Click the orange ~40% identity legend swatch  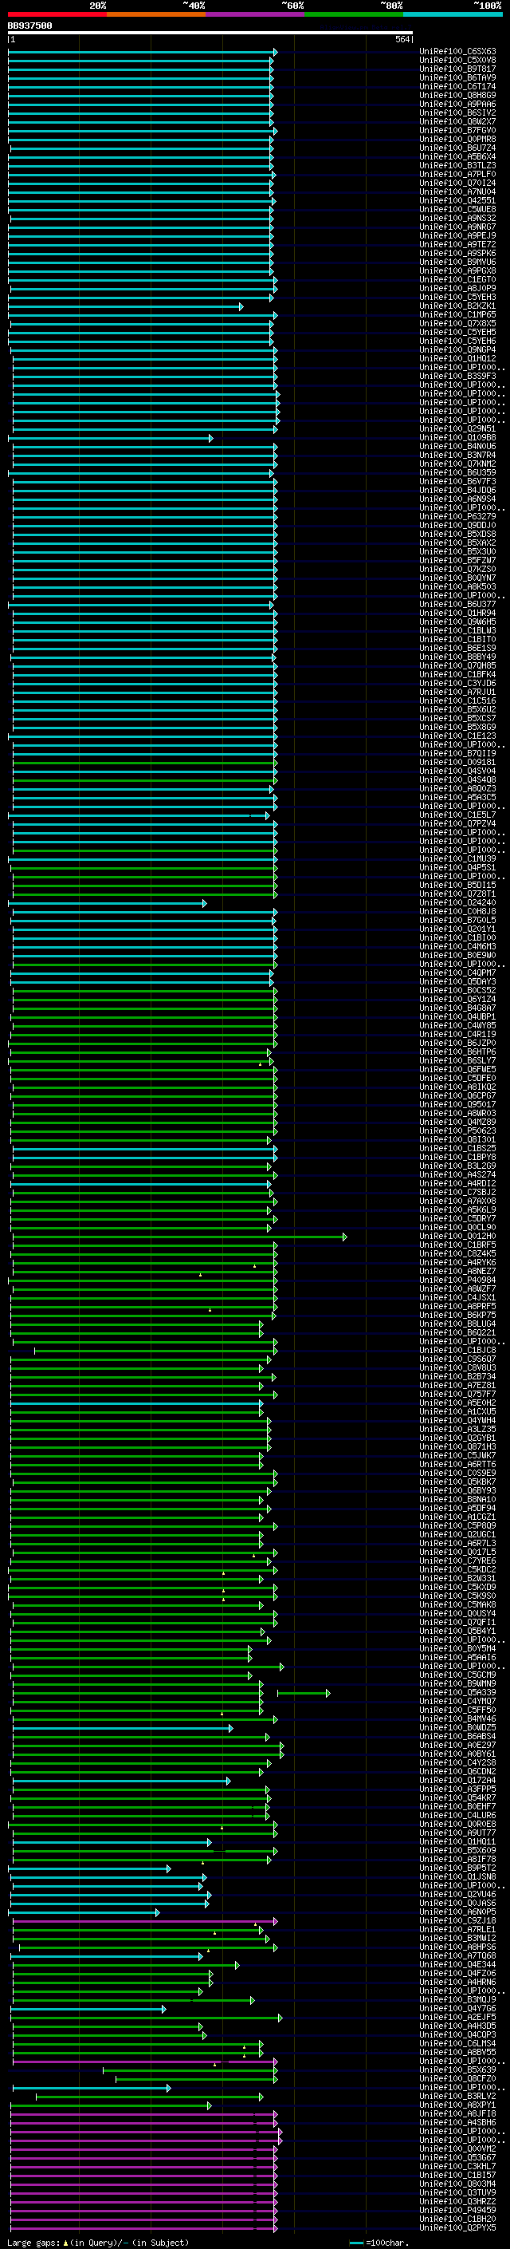156,14
